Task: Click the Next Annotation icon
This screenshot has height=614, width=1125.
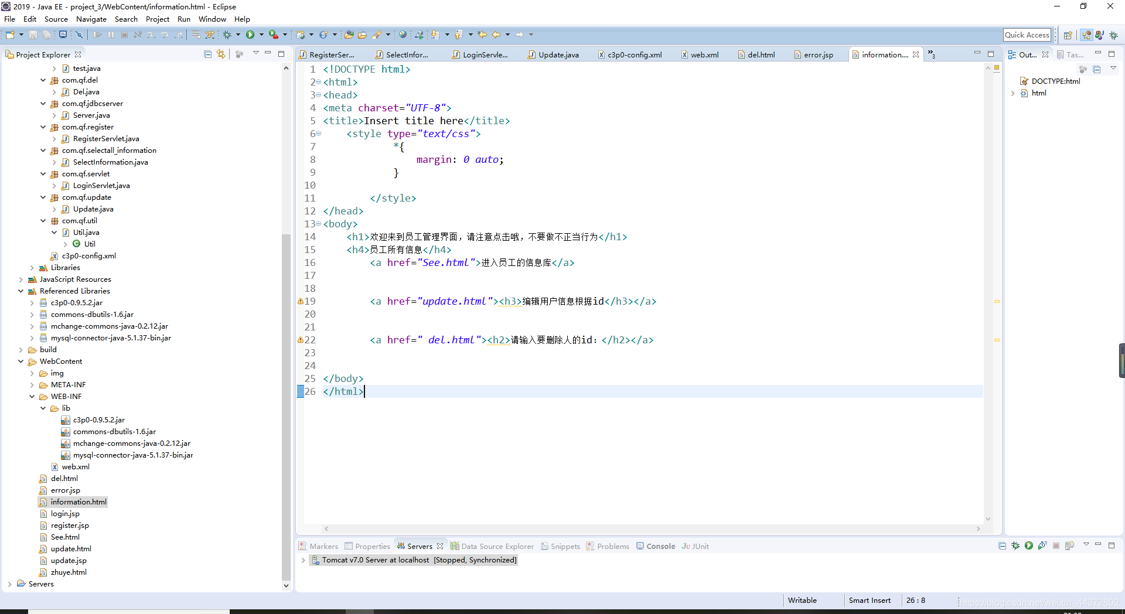Action: pyautogui.click(x=435, y=35)
